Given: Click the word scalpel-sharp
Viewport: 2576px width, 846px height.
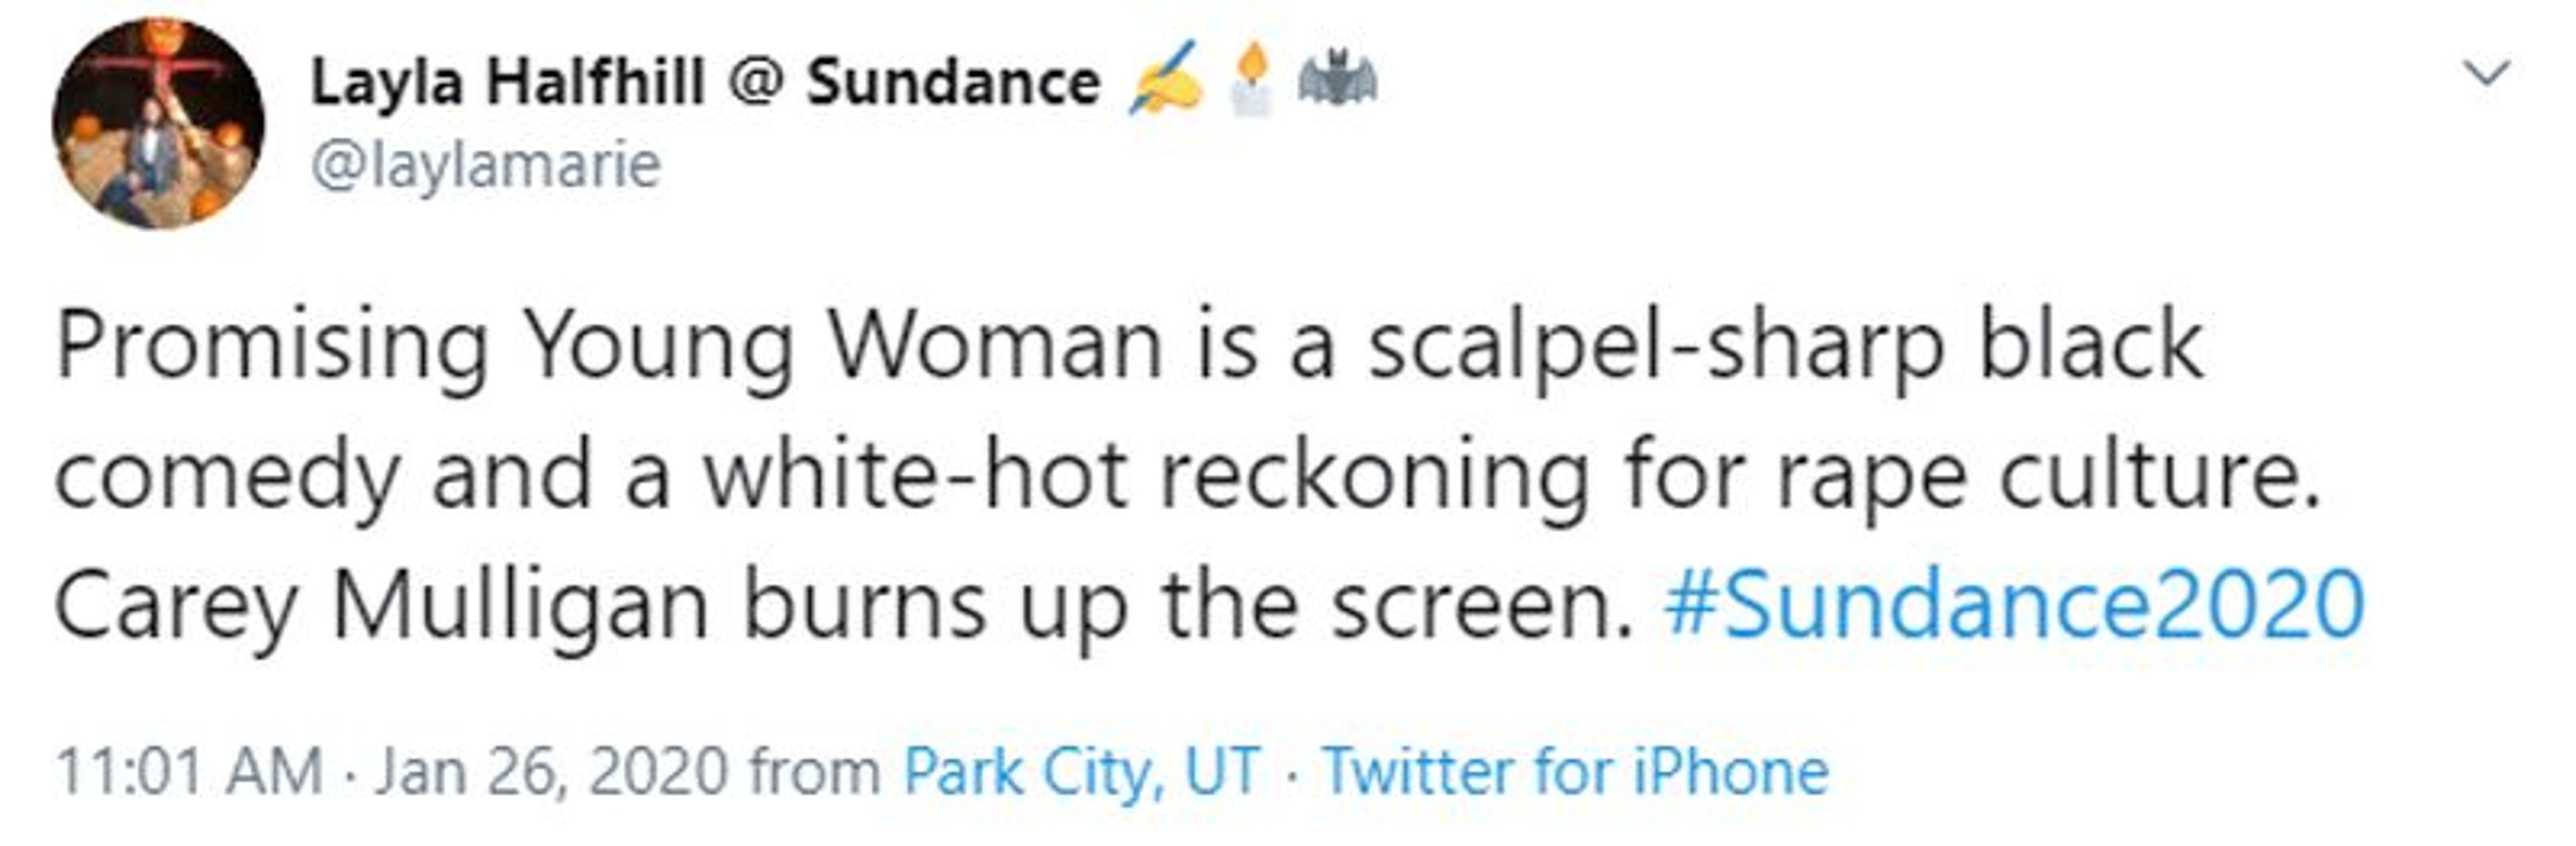Looking at the screenshot, I should click(1655, 347).
